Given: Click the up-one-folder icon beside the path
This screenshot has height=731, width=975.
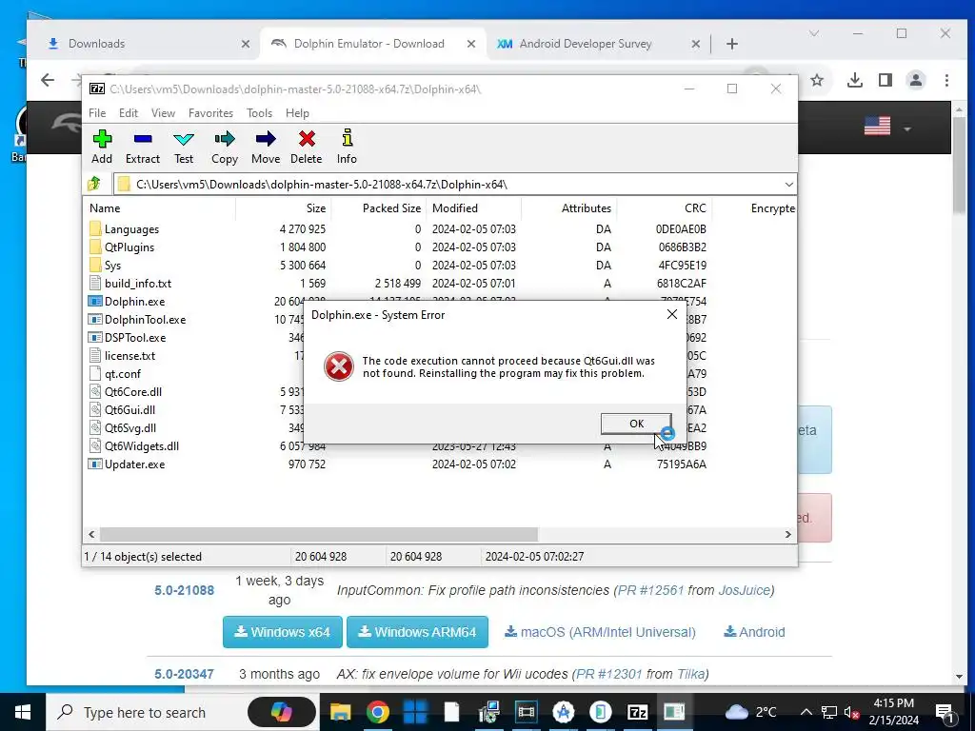Looking at the screenshot, I should pos(94,184).
